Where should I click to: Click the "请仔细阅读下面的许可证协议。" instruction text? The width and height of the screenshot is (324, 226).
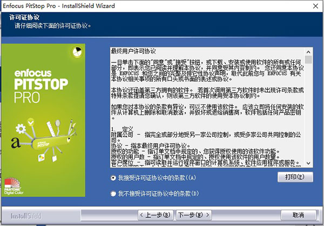tap(53, 26)
